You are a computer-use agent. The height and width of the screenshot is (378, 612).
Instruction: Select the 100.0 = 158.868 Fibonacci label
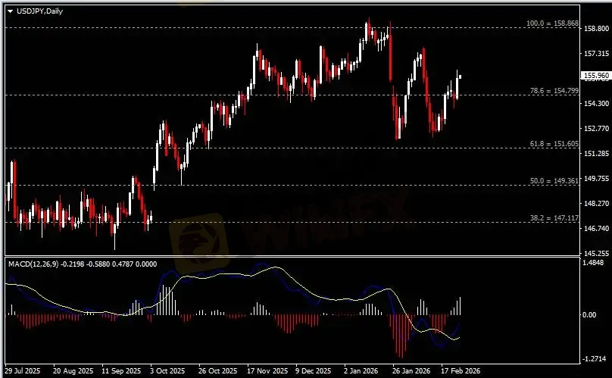[552, 24]
